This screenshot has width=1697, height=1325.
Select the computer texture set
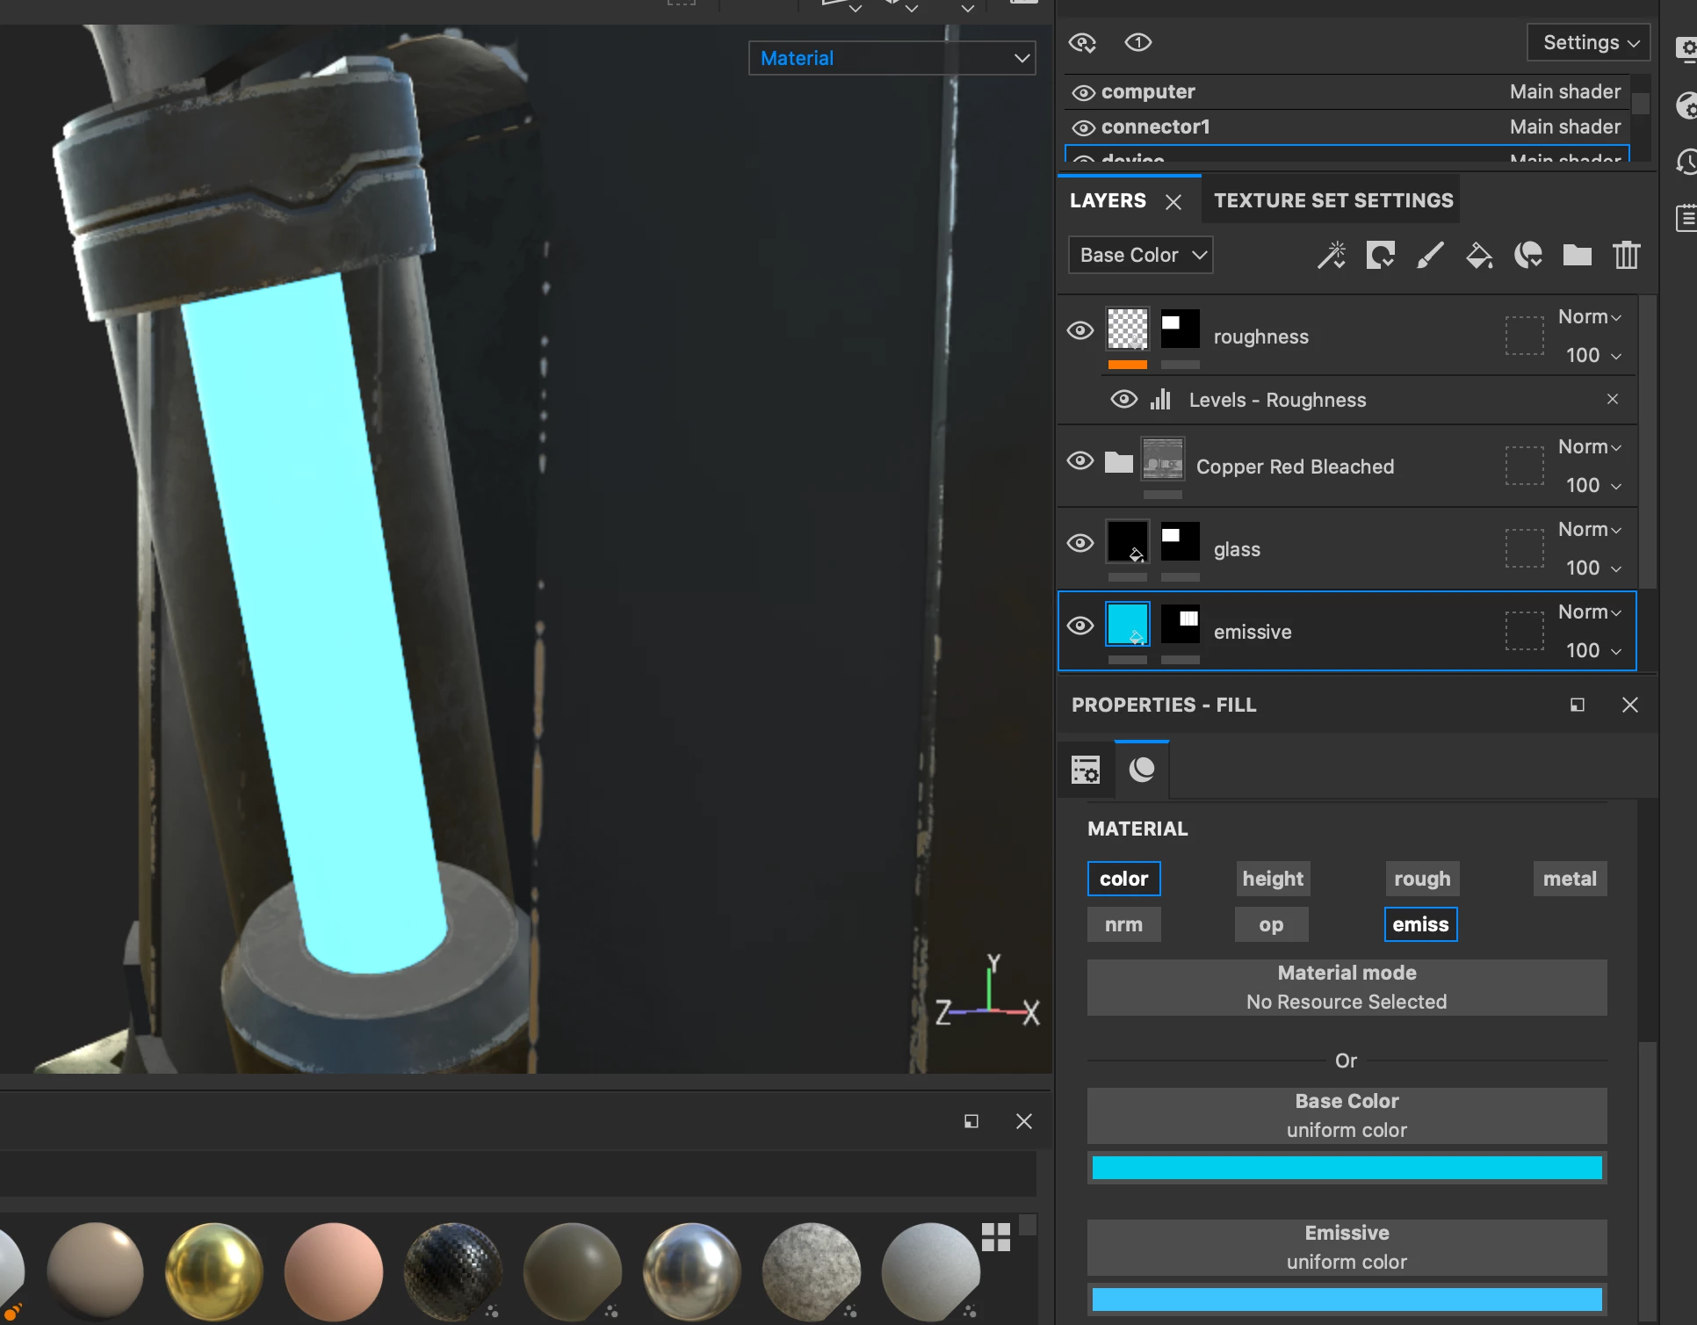pyautogui.click(x=1147, y=92)
